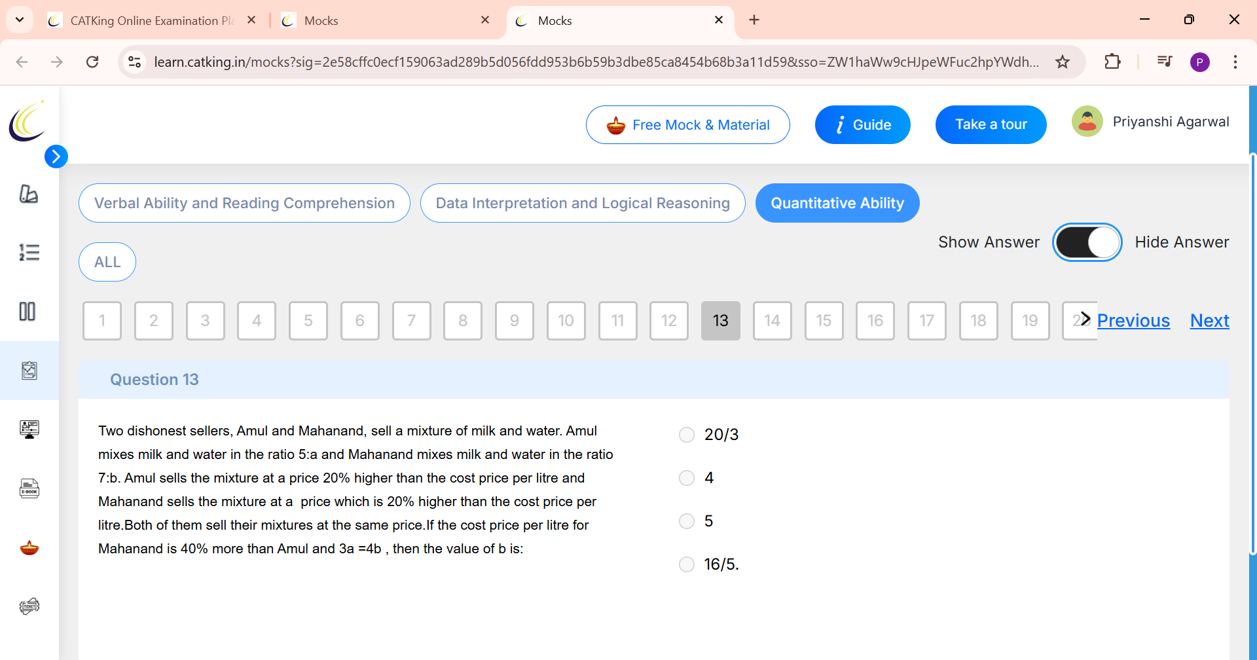
Task: Click the page vertical scrollbar
Action: pyautogui.click(x=1253, y=354)
